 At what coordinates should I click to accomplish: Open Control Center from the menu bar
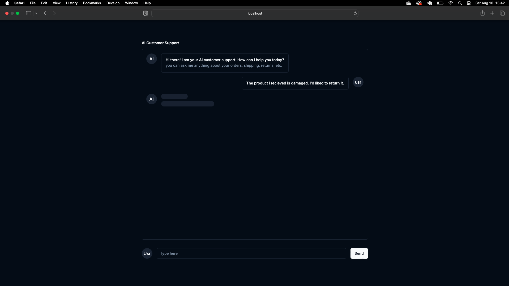tap(468, 3)
